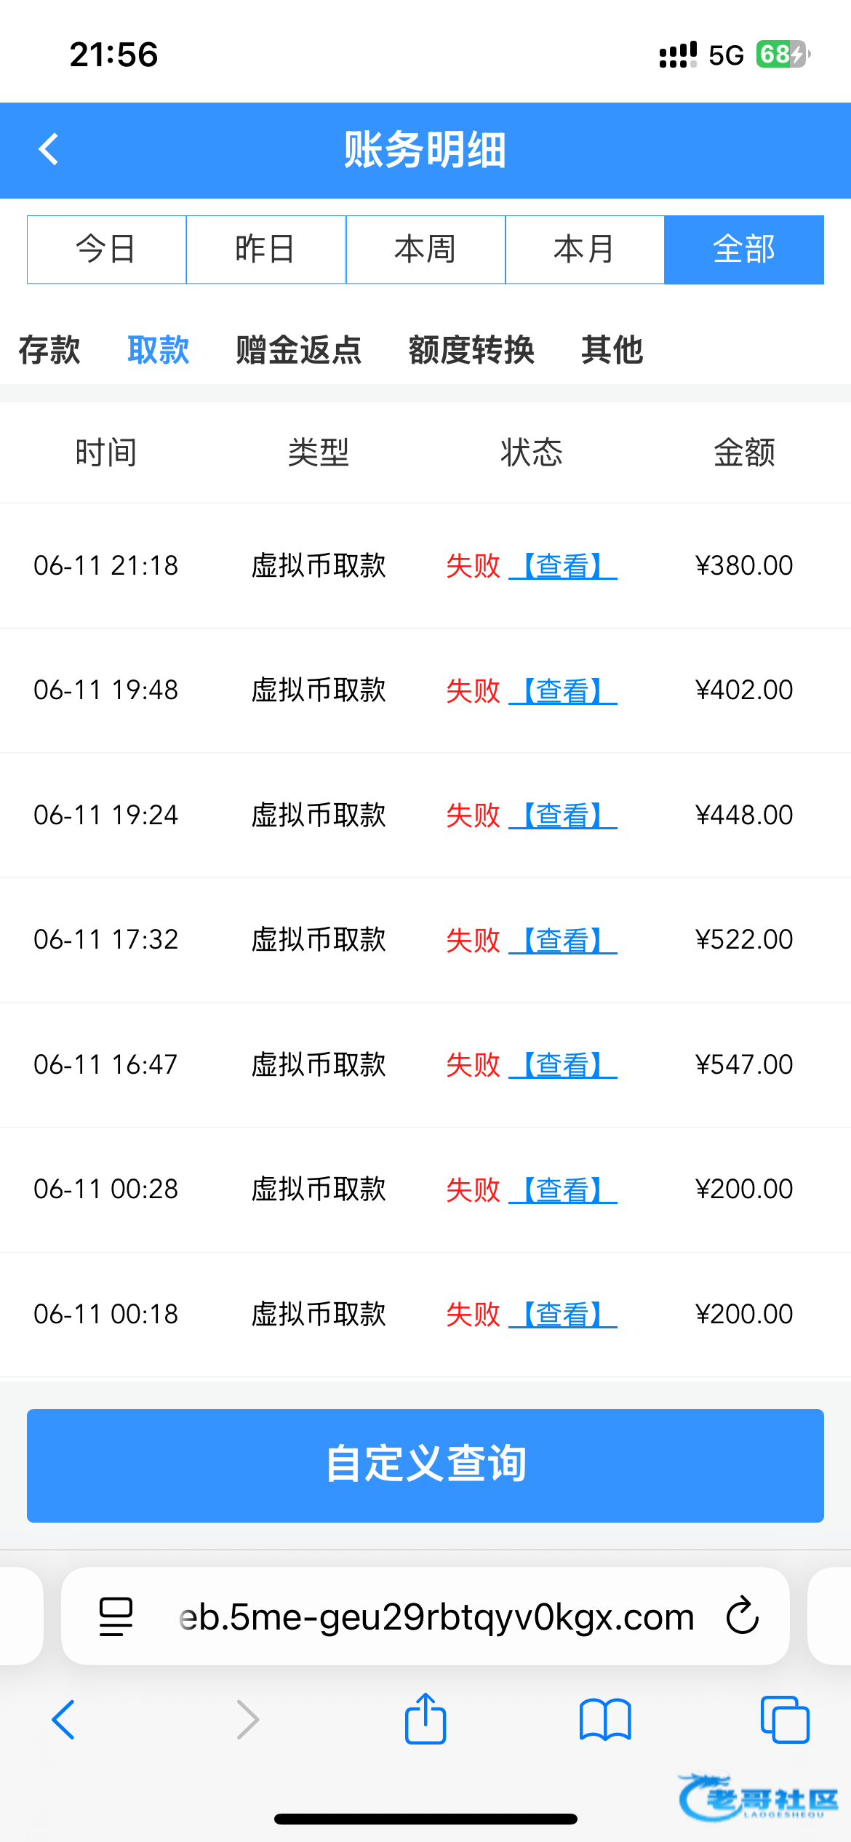View details of the ¥522.00 failed withdrawal

pyautogui.click(x=563, y=940)
